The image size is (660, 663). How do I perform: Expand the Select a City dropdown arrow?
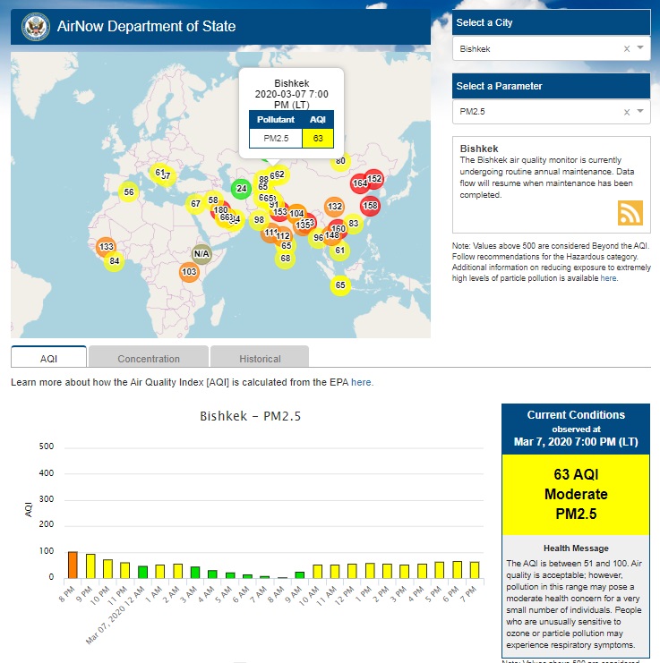click(x=640, y=49)
